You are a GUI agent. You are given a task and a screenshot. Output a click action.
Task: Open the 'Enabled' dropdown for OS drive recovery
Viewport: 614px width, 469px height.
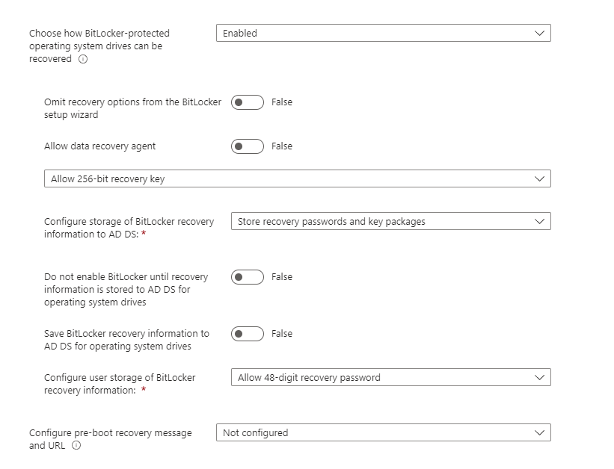point(384,34)
